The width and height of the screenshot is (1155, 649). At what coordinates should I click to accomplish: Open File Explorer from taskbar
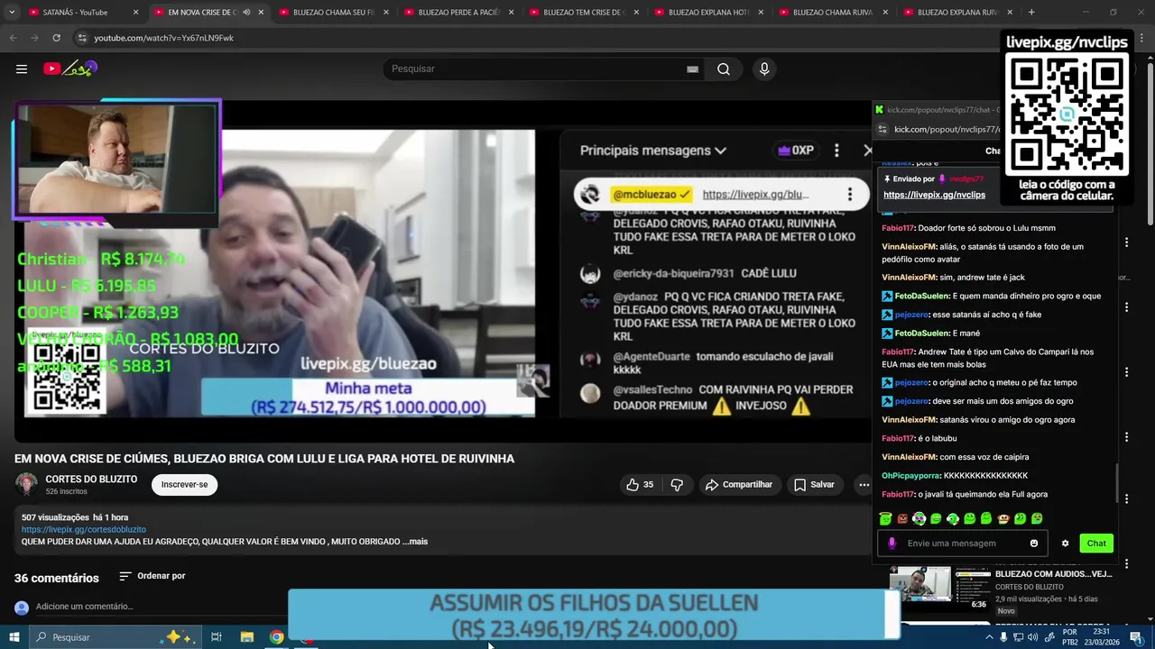[246, 637]
